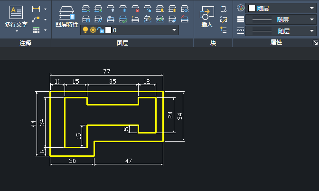The image size is (319, 191).
Task: Open Properties panel dialog launcher arrow
Action: tap(315, 43)
